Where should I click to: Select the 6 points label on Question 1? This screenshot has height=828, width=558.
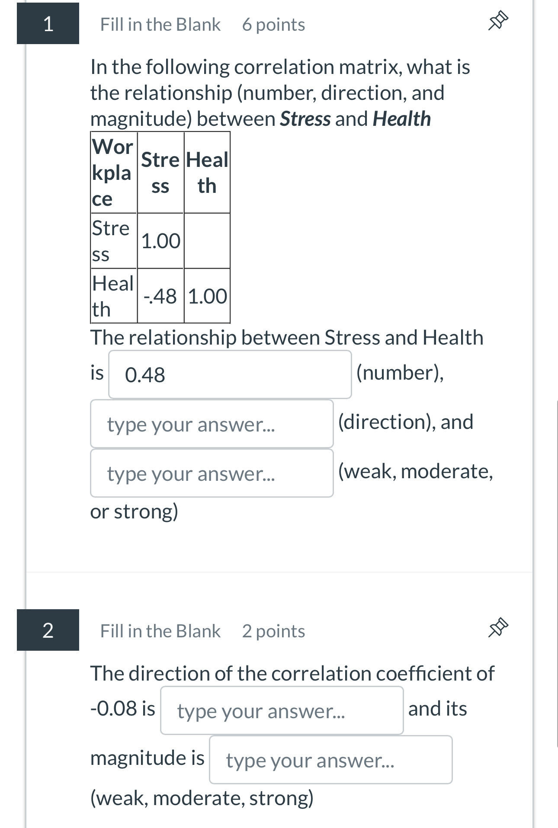[273, 24]
